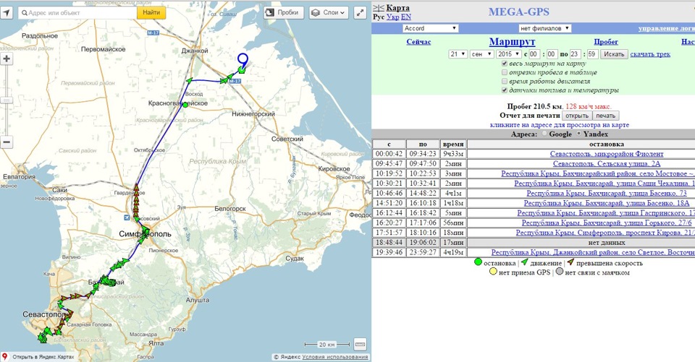Select day 21 dropdown

(458, 54)
